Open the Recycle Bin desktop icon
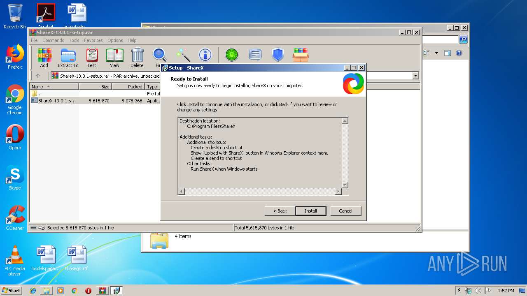Image resolution: width=527 pixels, height=296 pixels. pos(15,16)
